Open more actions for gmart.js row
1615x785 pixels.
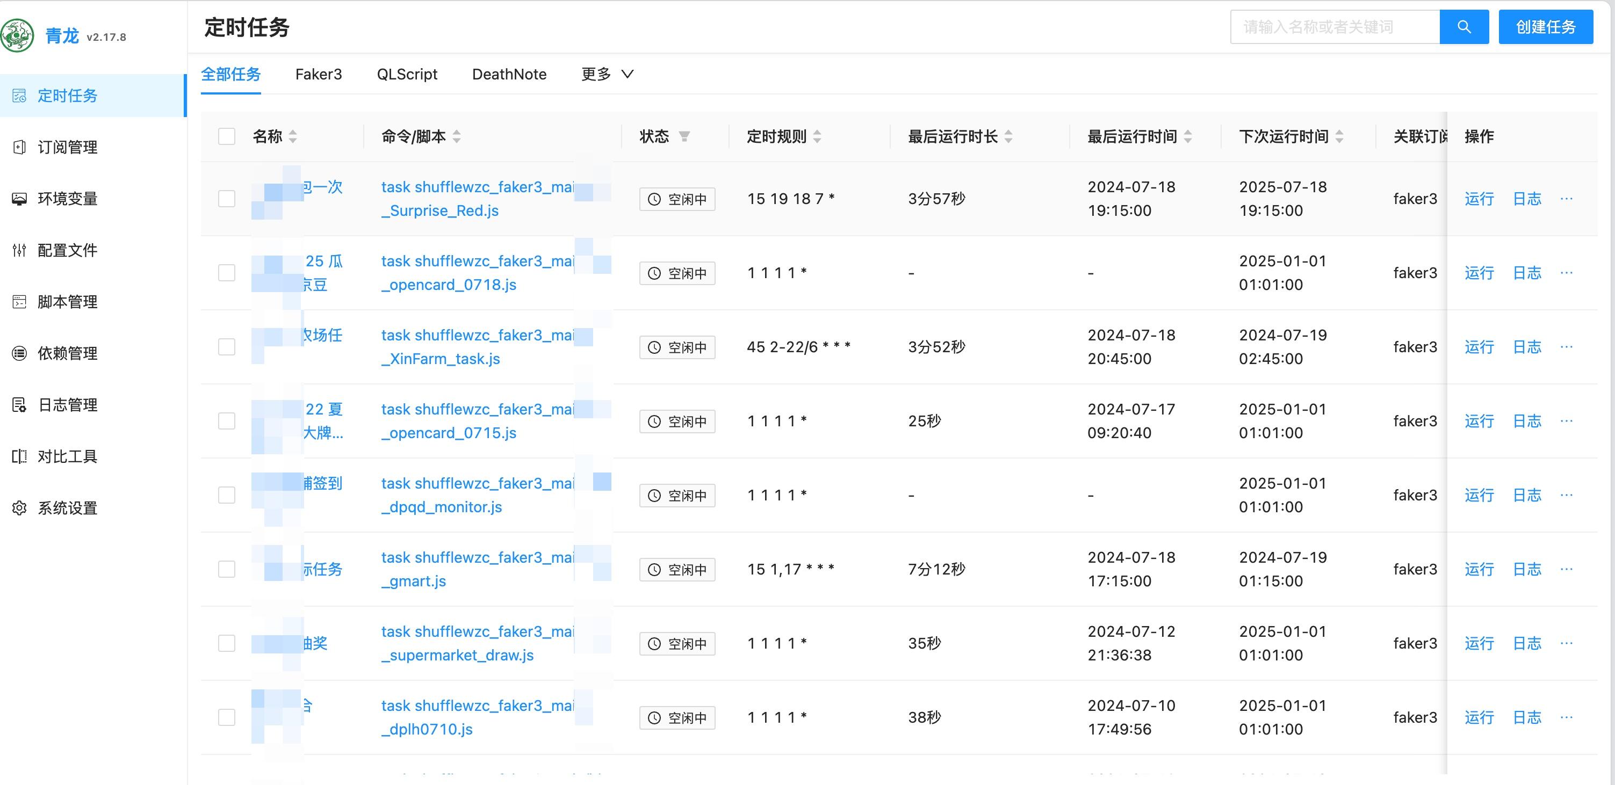tap(1566, 569)
